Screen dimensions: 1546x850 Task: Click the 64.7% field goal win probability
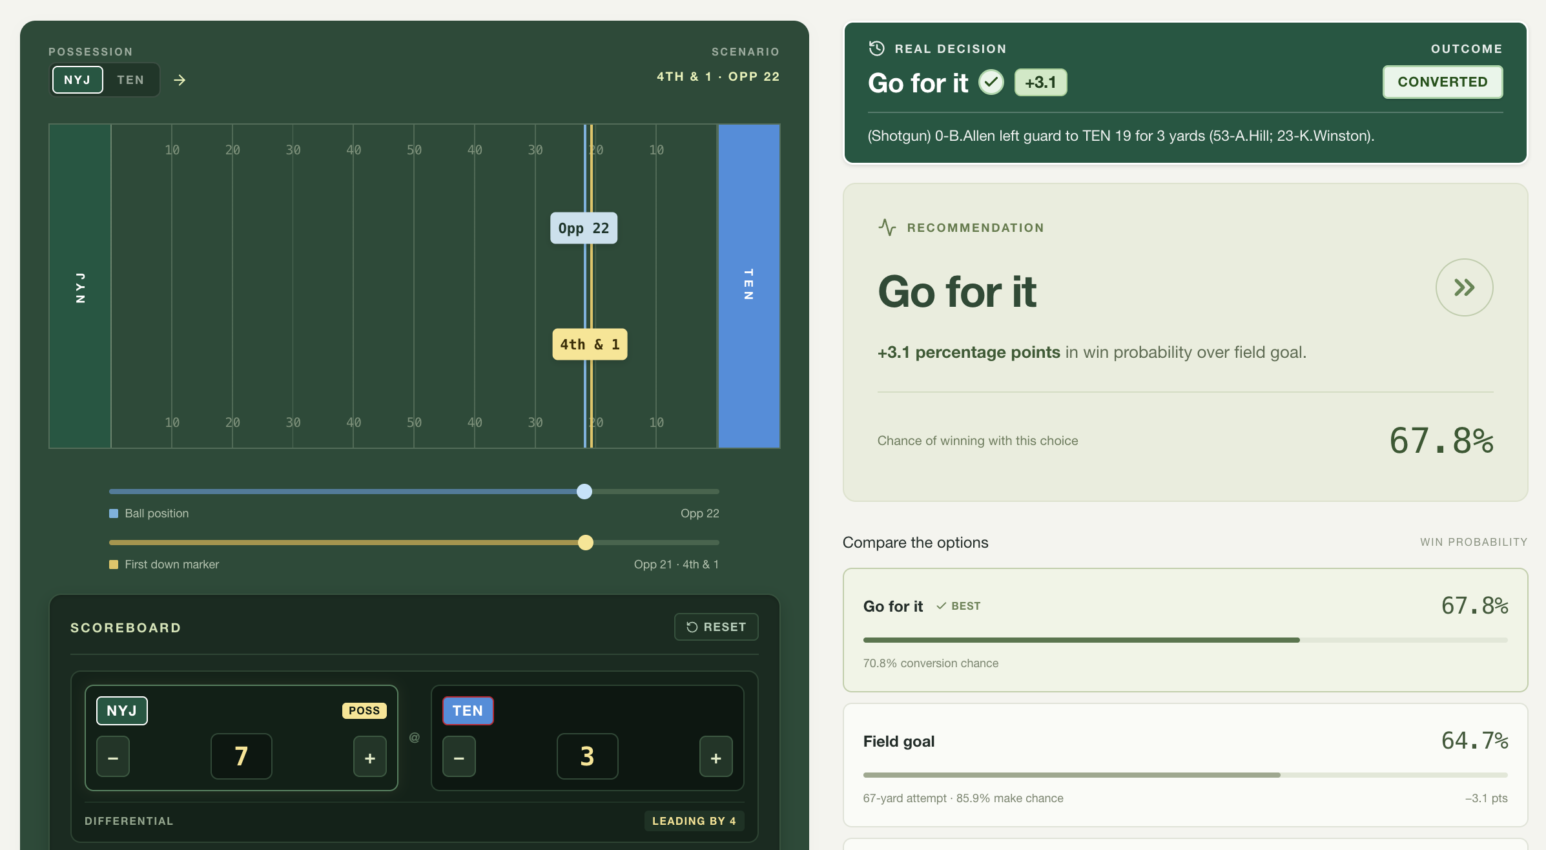[x=1475, y=741]
